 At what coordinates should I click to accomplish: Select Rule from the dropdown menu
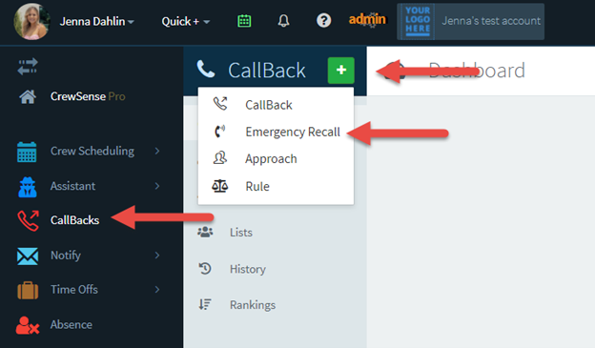tap(257, 186)
